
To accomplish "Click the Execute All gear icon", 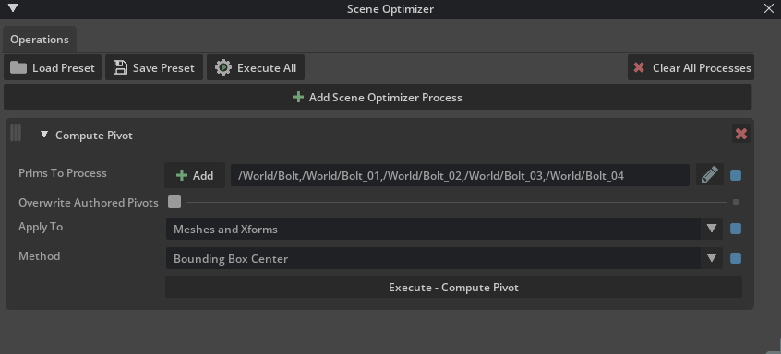I will click(x=223, y=67).
